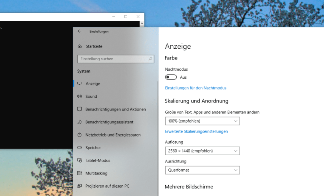The width and height of the screenshot is (324, 196).
Task: Open the 100% (empfohlen) scaling dropdown
Action: click(202, 121)
